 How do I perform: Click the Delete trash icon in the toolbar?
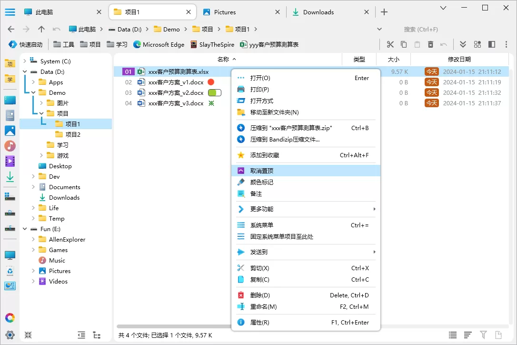tap(429, 44)
